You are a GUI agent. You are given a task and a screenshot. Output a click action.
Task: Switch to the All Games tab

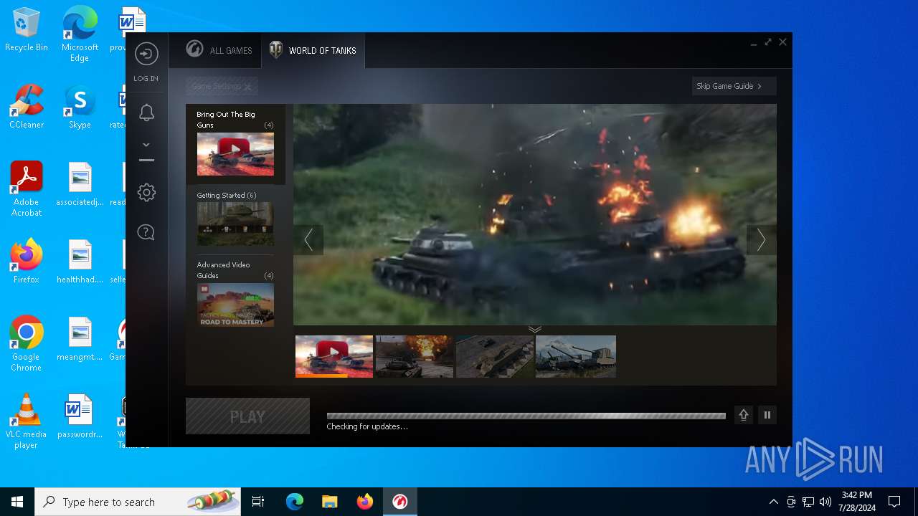point(219,50)
